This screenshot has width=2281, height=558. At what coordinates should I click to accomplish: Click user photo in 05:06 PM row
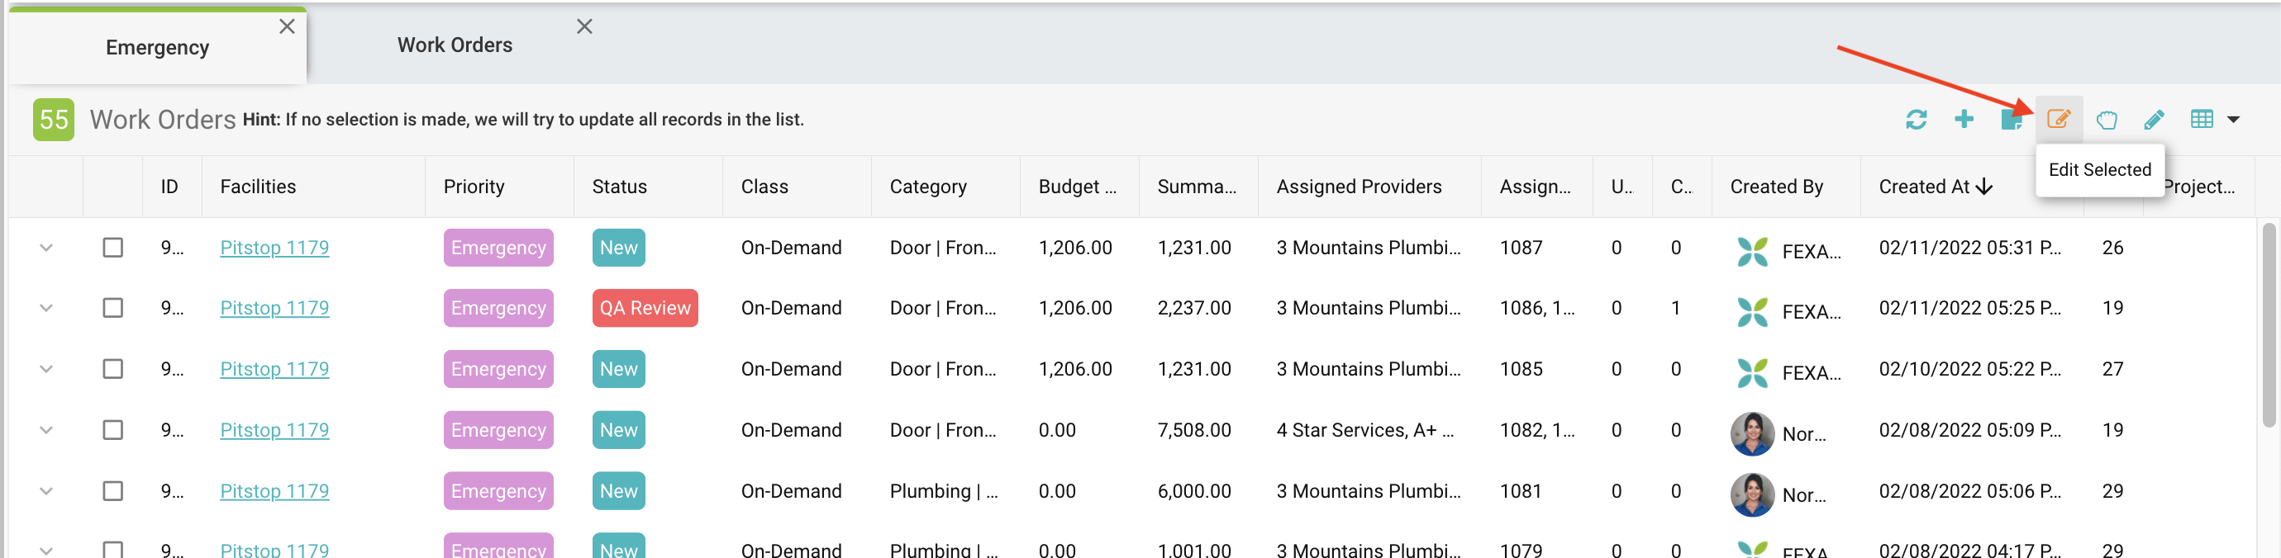[1752, 494]
